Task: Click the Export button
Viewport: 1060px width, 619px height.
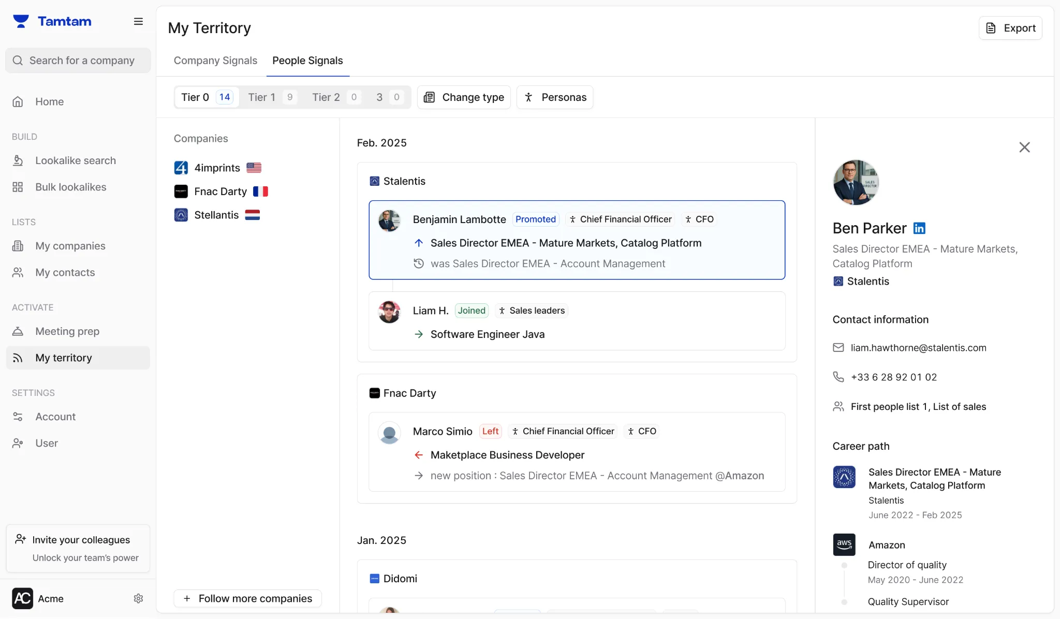Action: tap(1010, 28)
